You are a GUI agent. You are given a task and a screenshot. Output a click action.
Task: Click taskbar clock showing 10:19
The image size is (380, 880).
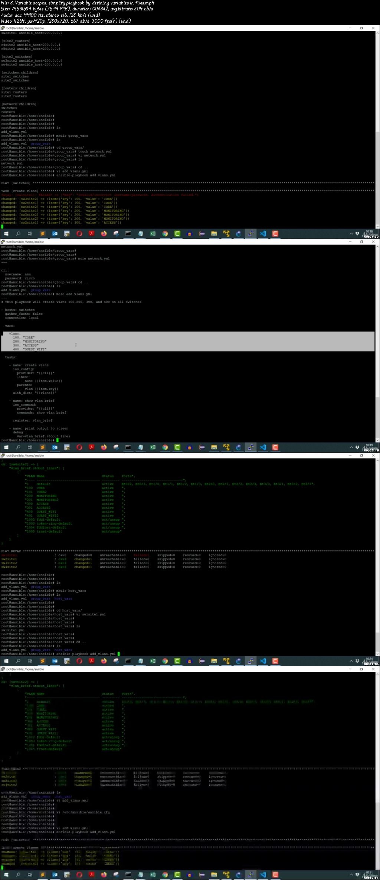(369, 445)
